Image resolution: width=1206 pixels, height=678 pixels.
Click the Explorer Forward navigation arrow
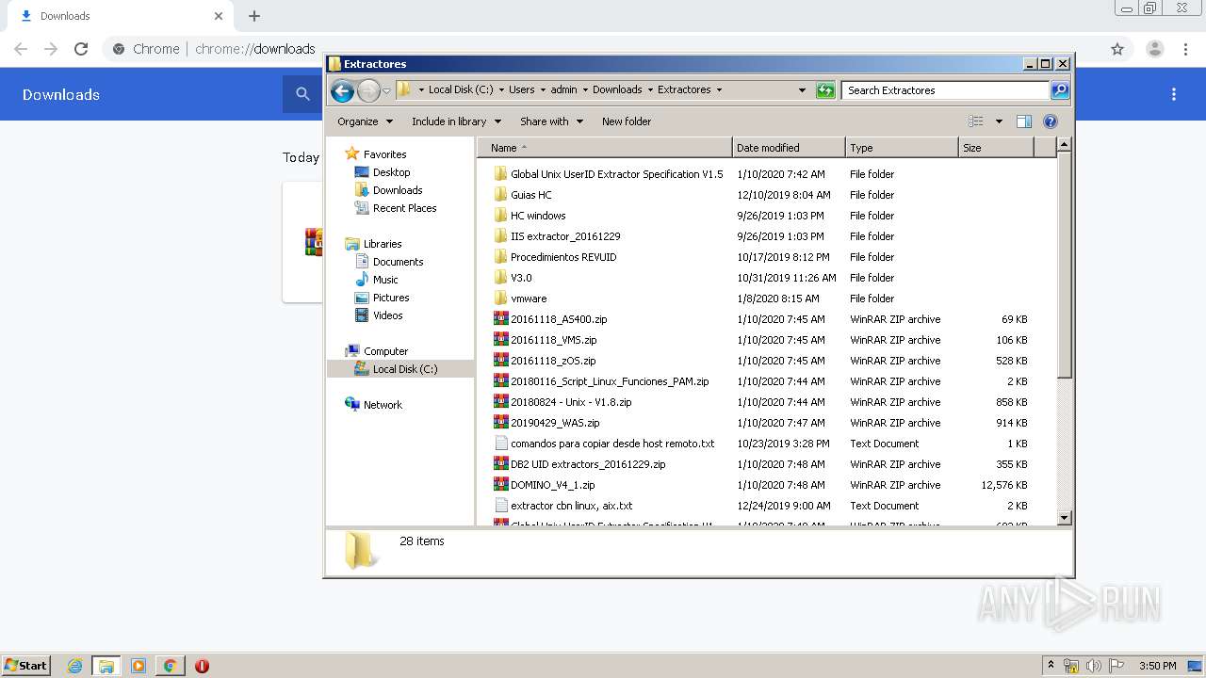click(368, 90)
